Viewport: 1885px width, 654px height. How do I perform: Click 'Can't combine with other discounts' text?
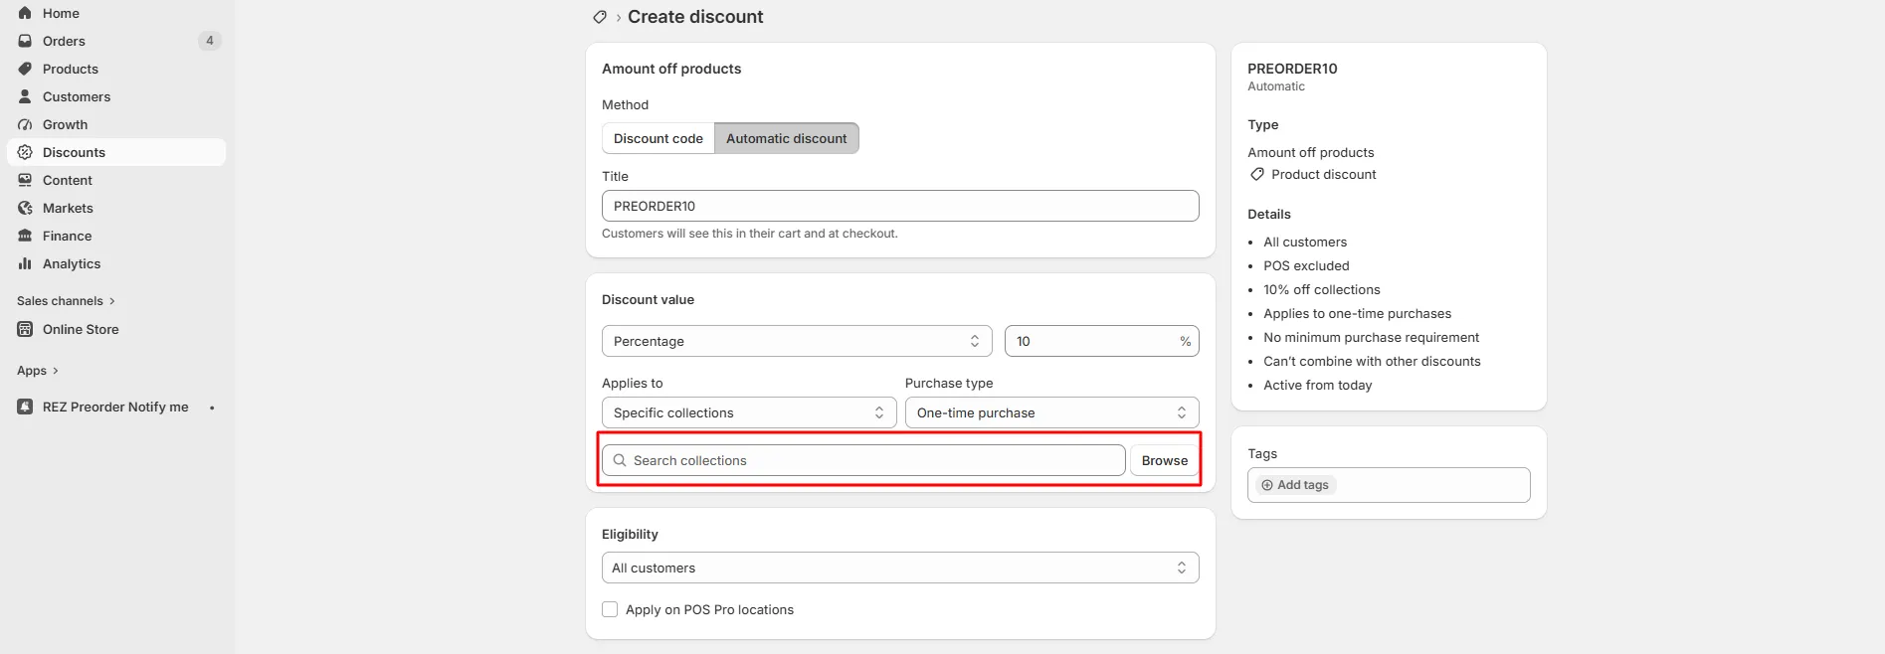click(1372, 361)
